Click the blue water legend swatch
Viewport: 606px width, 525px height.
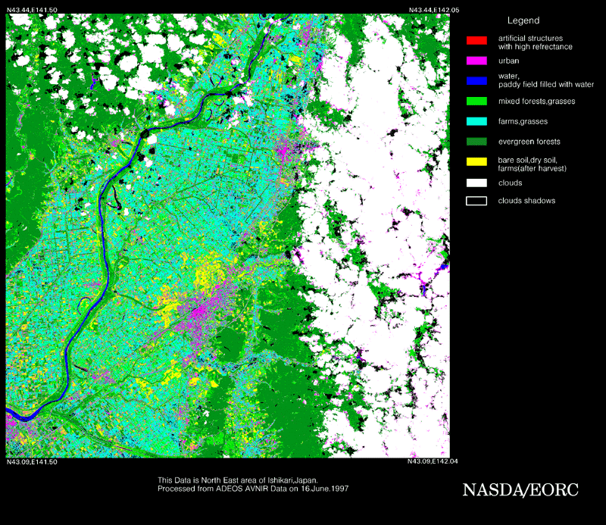click(x=476, y=81)
